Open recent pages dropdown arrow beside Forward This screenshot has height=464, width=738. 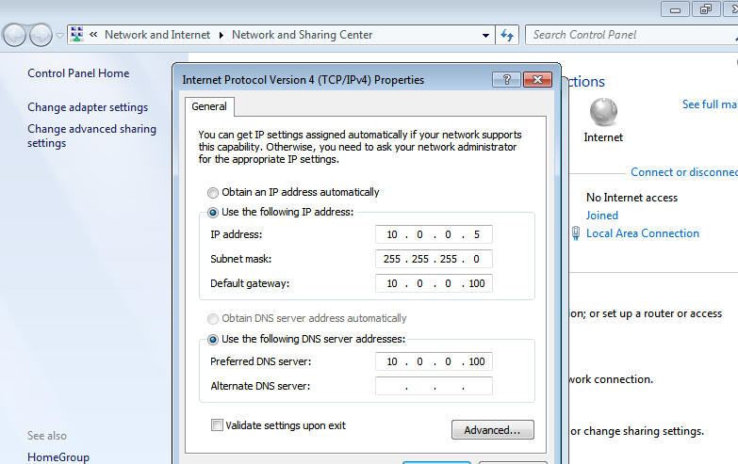click(x=59, y=35)
